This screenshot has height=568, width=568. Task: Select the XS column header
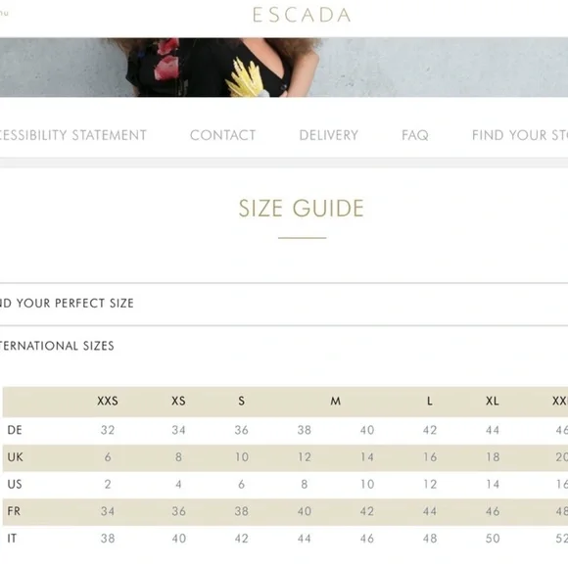coord(178,401)
